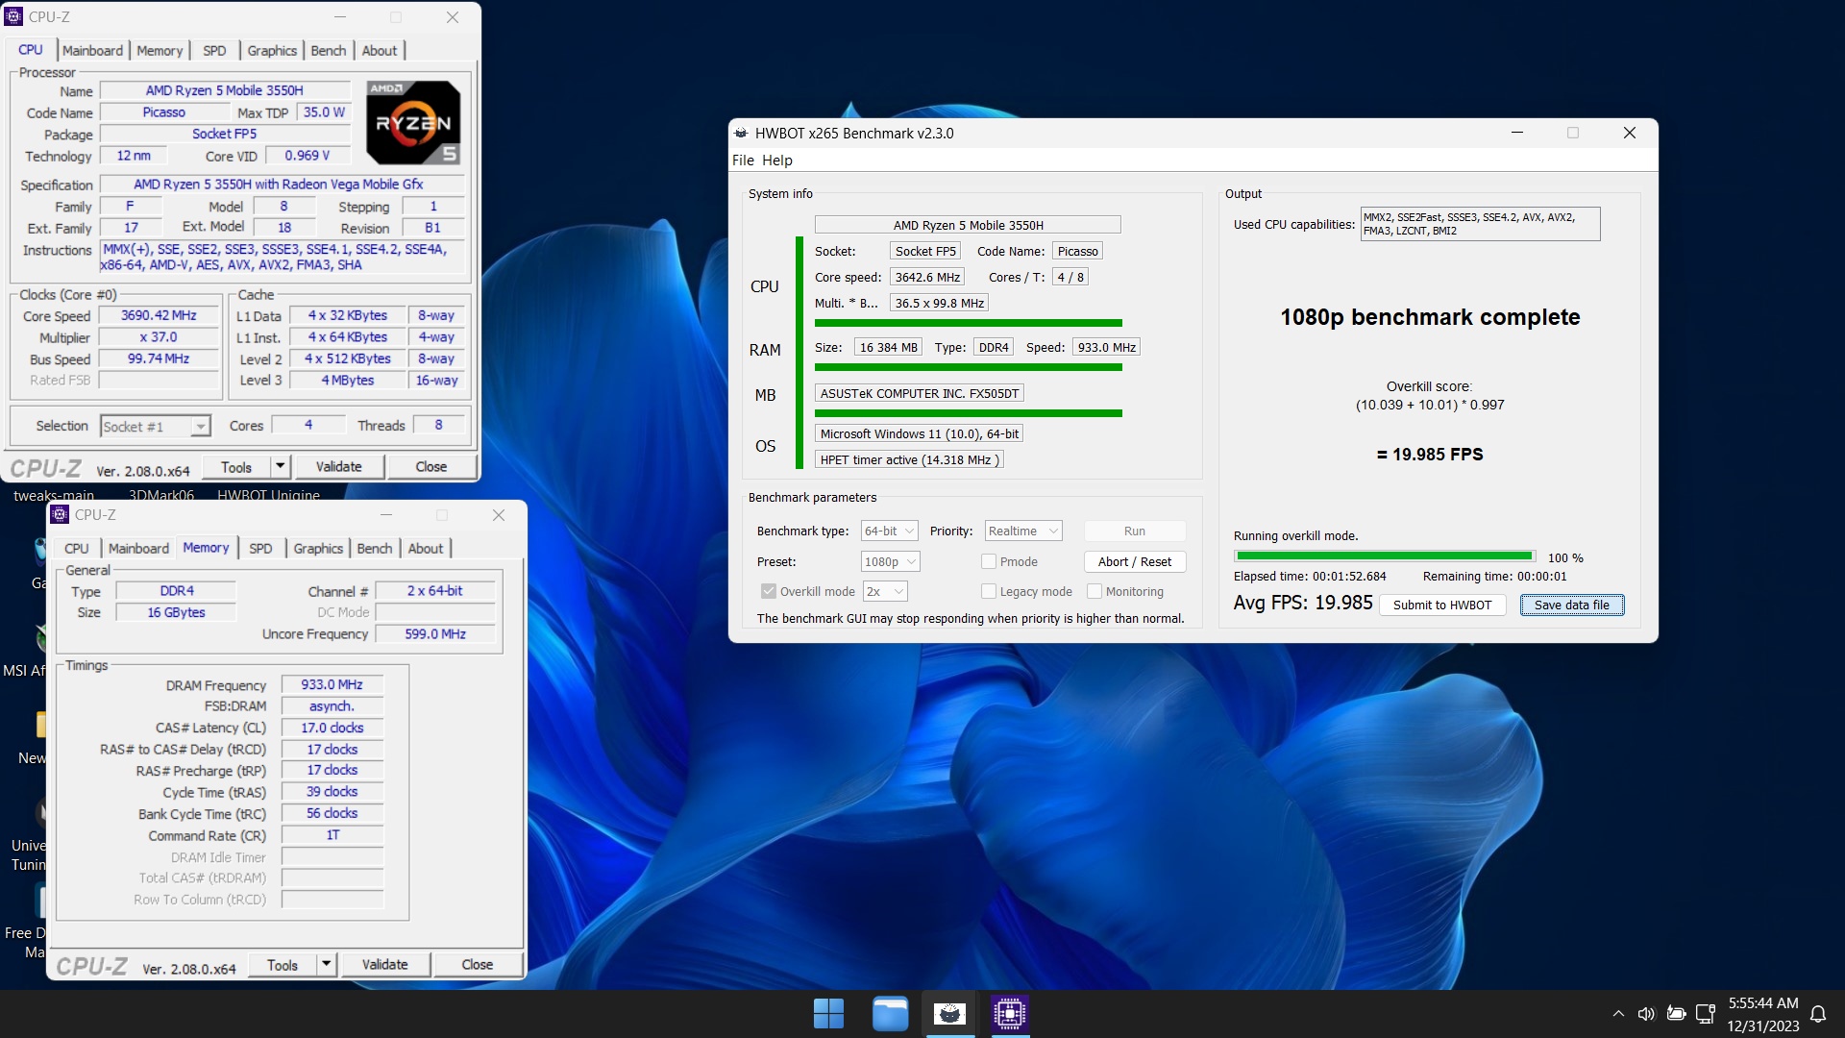Click the Uncore Frequency 599.0 MHz value
Screen dimensions: 1845x1038
tap(435, 634)
